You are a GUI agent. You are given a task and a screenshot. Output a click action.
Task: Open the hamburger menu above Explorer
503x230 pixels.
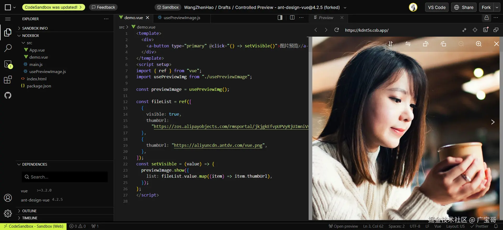pyautogui.click(x=8, y=19)
